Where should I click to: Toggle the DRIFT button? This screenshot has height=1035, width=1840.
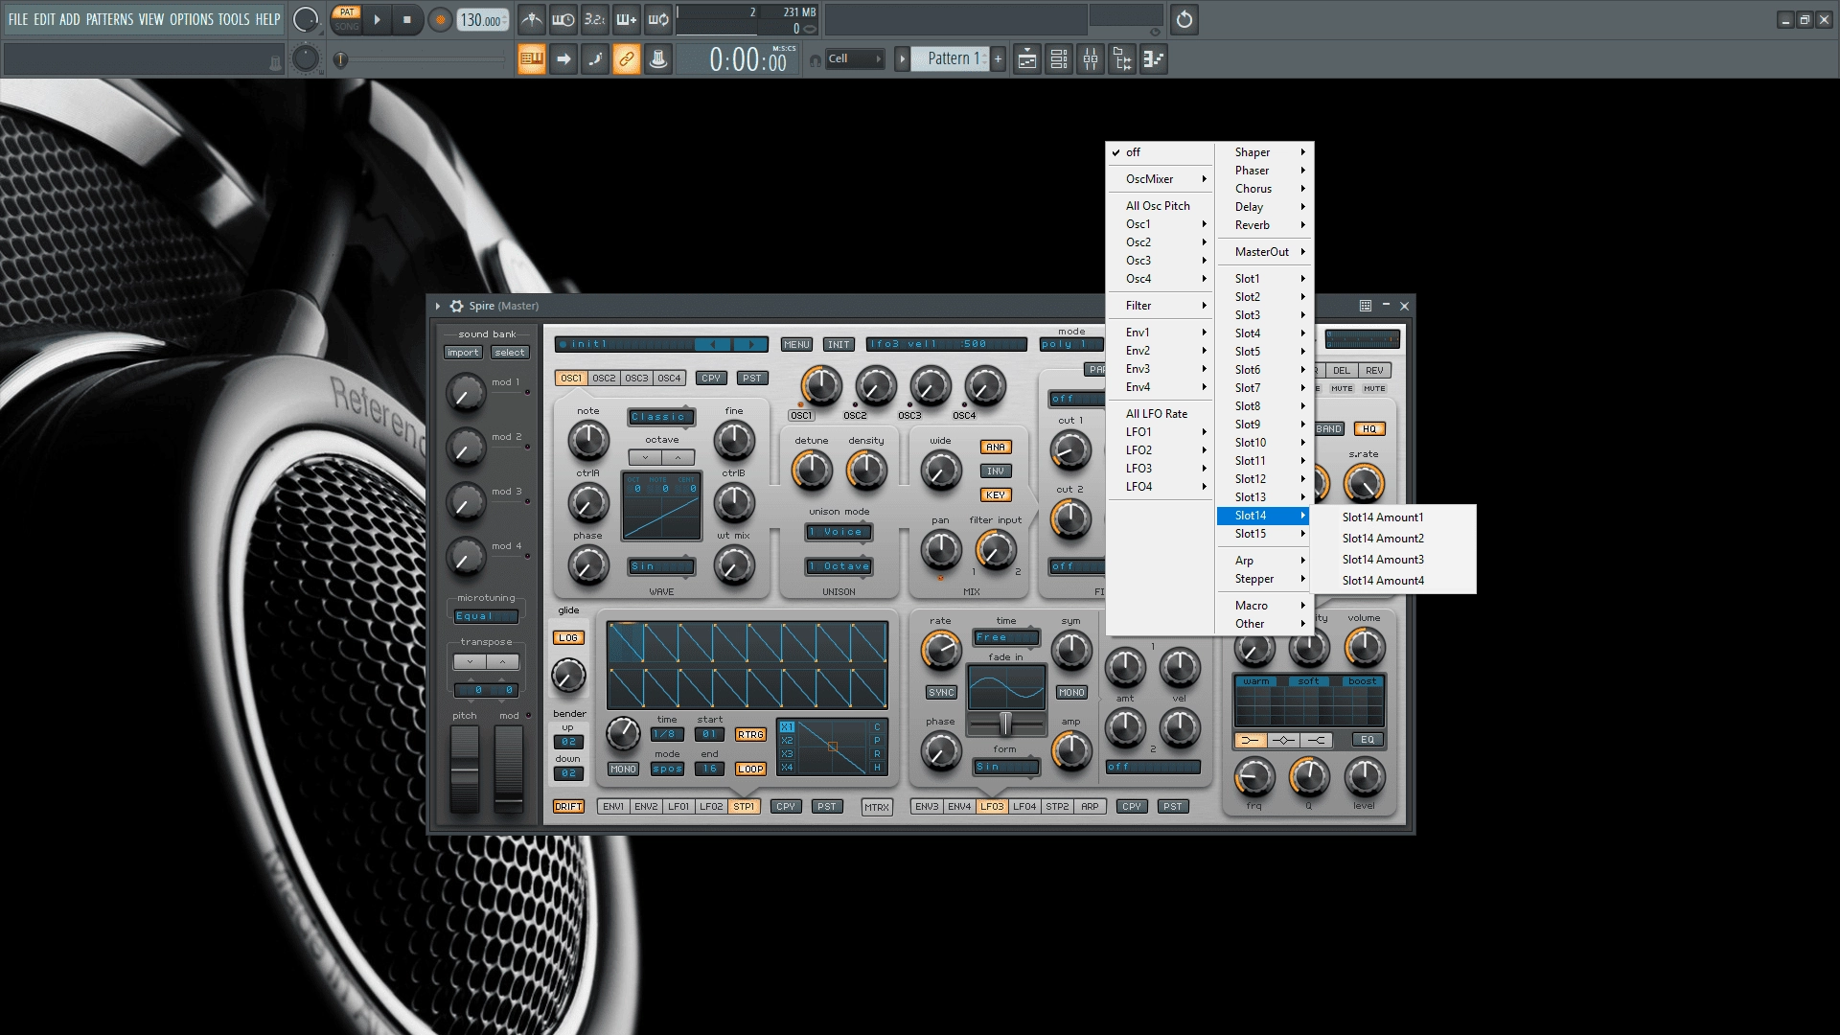[568, 807]
